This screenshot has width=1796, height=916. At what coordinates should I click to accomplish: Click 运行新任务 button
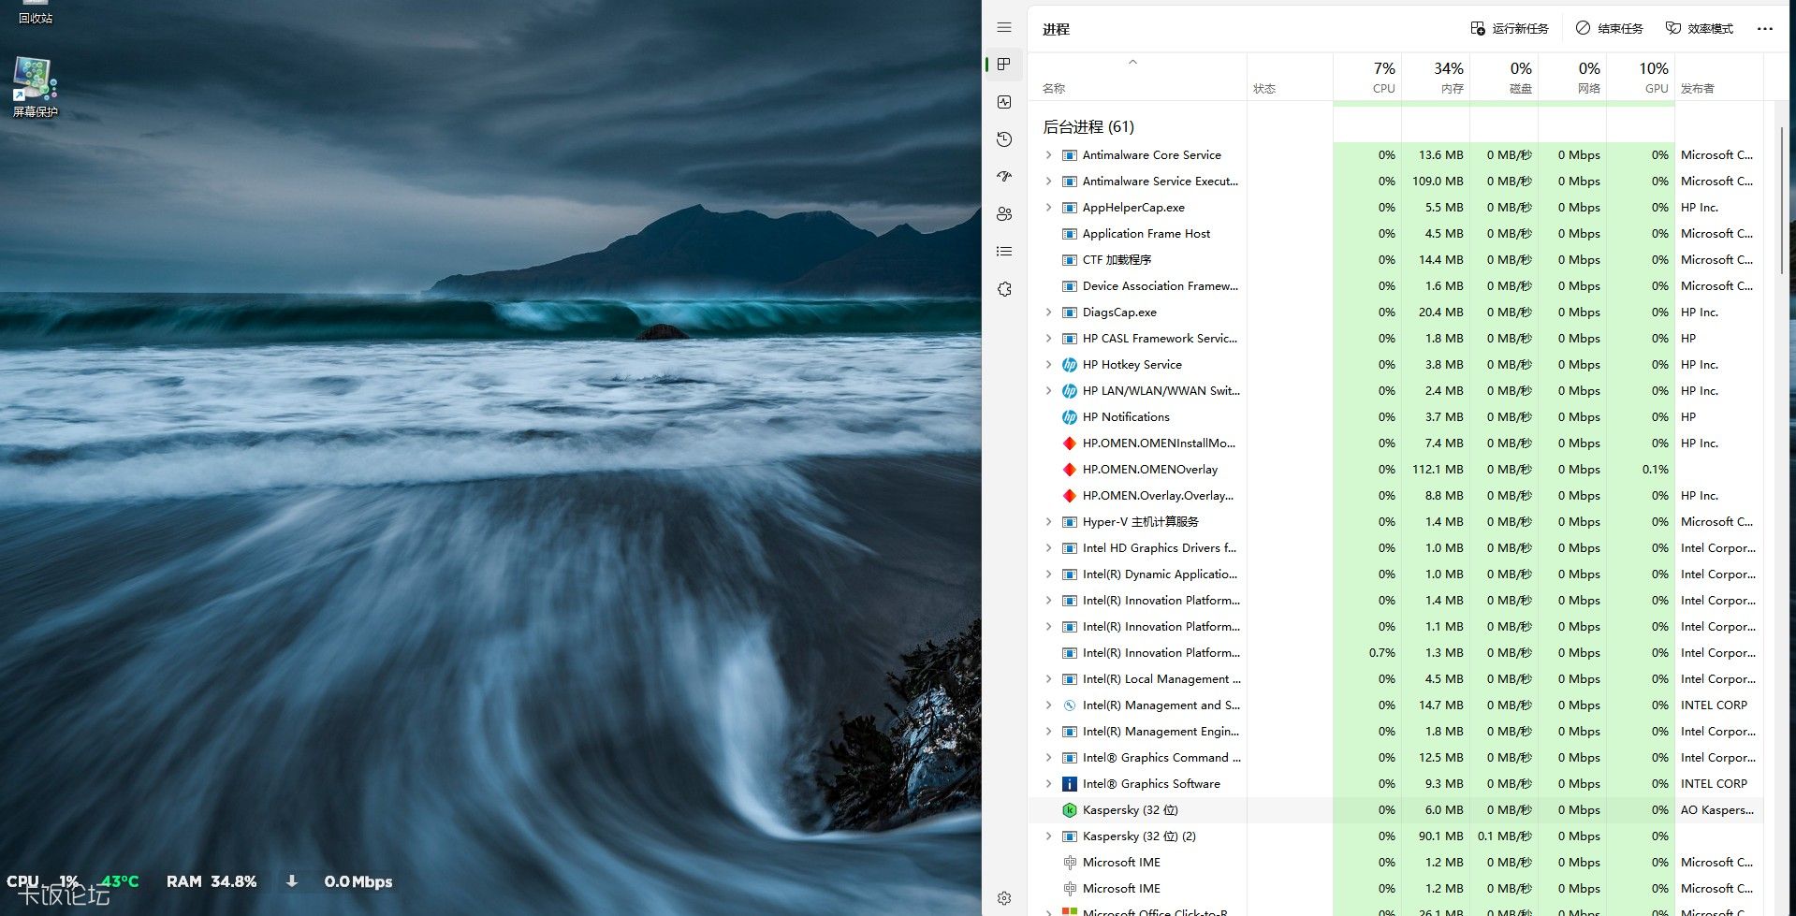1510,29
